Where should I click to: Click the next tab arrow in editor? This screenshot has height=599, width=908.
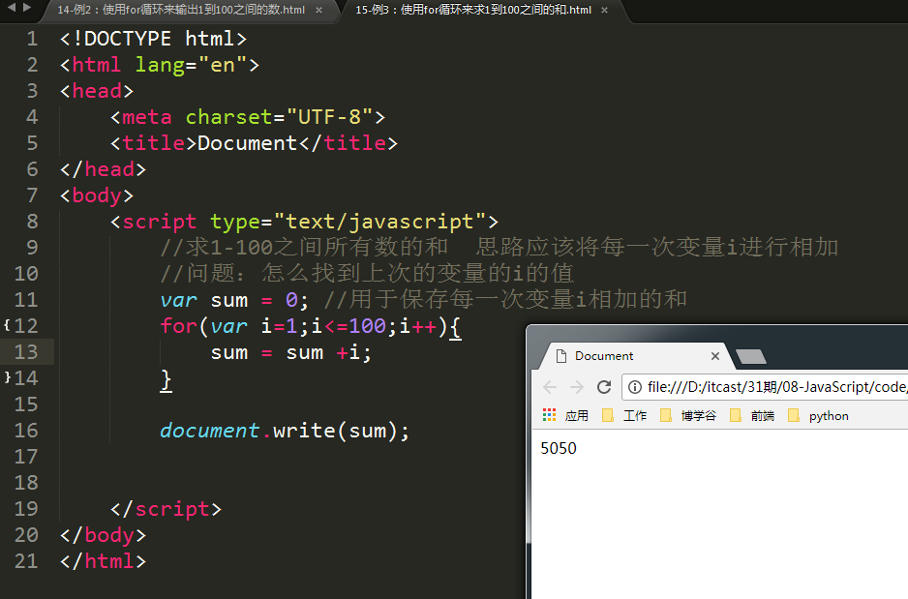[x=27, y=8]
